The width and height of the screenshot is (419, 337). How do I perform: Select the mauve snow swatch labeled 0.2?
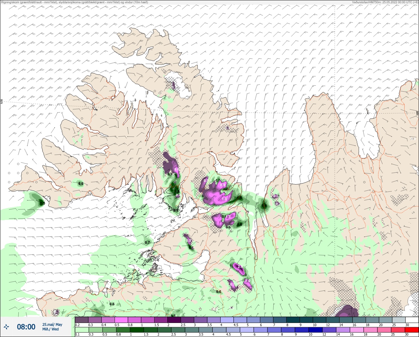[x=82, y=320]
